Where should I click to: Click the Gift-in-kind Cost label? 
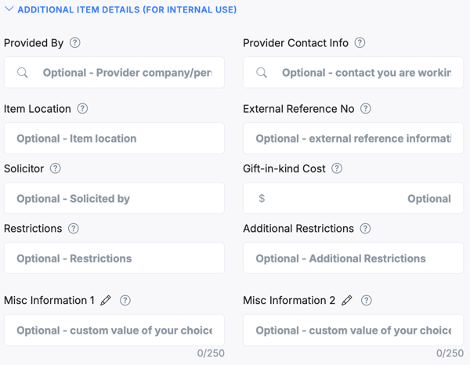click(x=284, y=168)
